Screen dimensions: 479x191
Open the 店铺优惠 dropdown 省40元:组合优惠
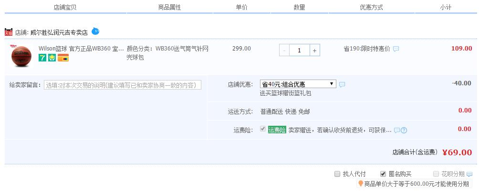tap(298, 84)
